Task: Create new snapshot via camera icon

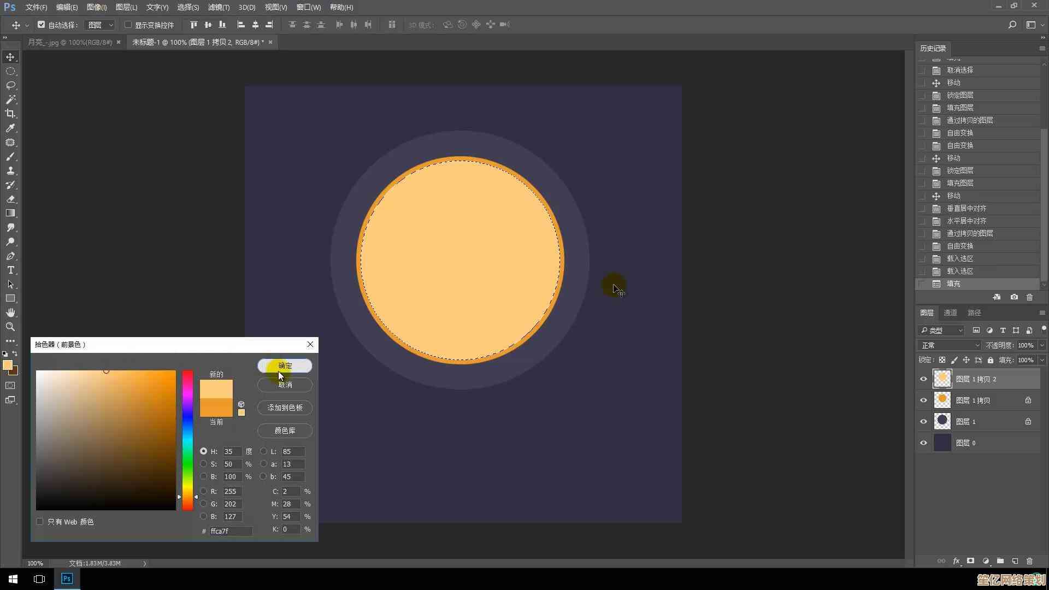Action: [1014, 297]
